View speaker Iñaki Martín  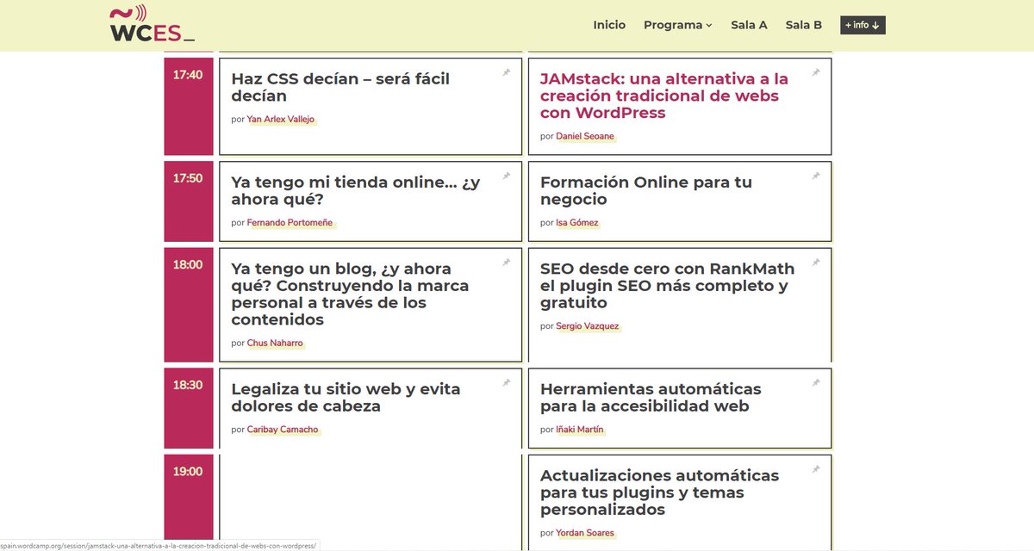click(x=580, y=430)
